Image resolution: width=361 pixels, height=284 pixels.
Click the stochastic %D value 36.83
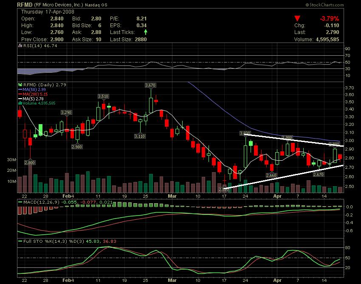tap(110, 241)
